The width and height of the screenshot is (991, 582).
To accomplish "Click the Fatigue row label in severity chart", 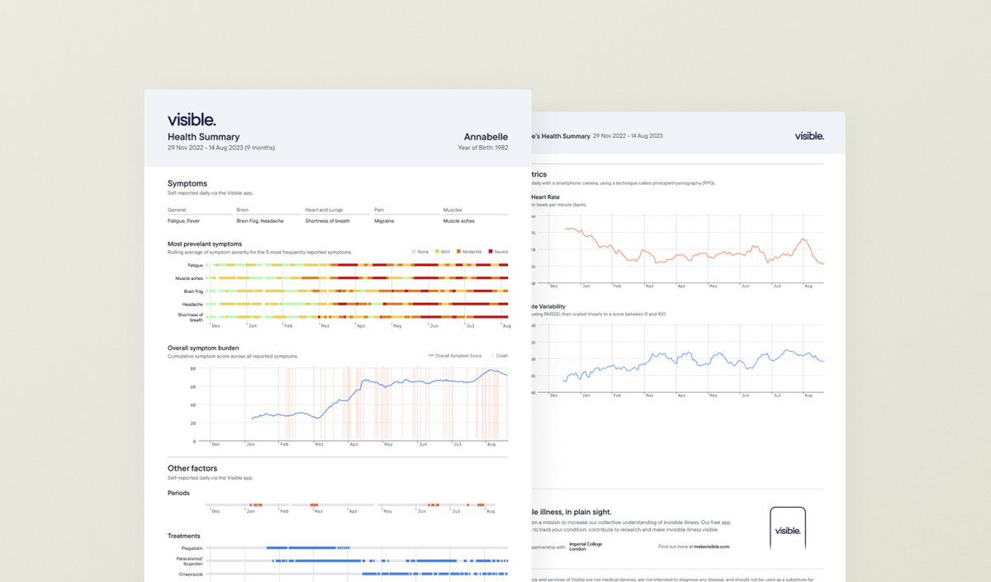I will [x=196, y=265].
